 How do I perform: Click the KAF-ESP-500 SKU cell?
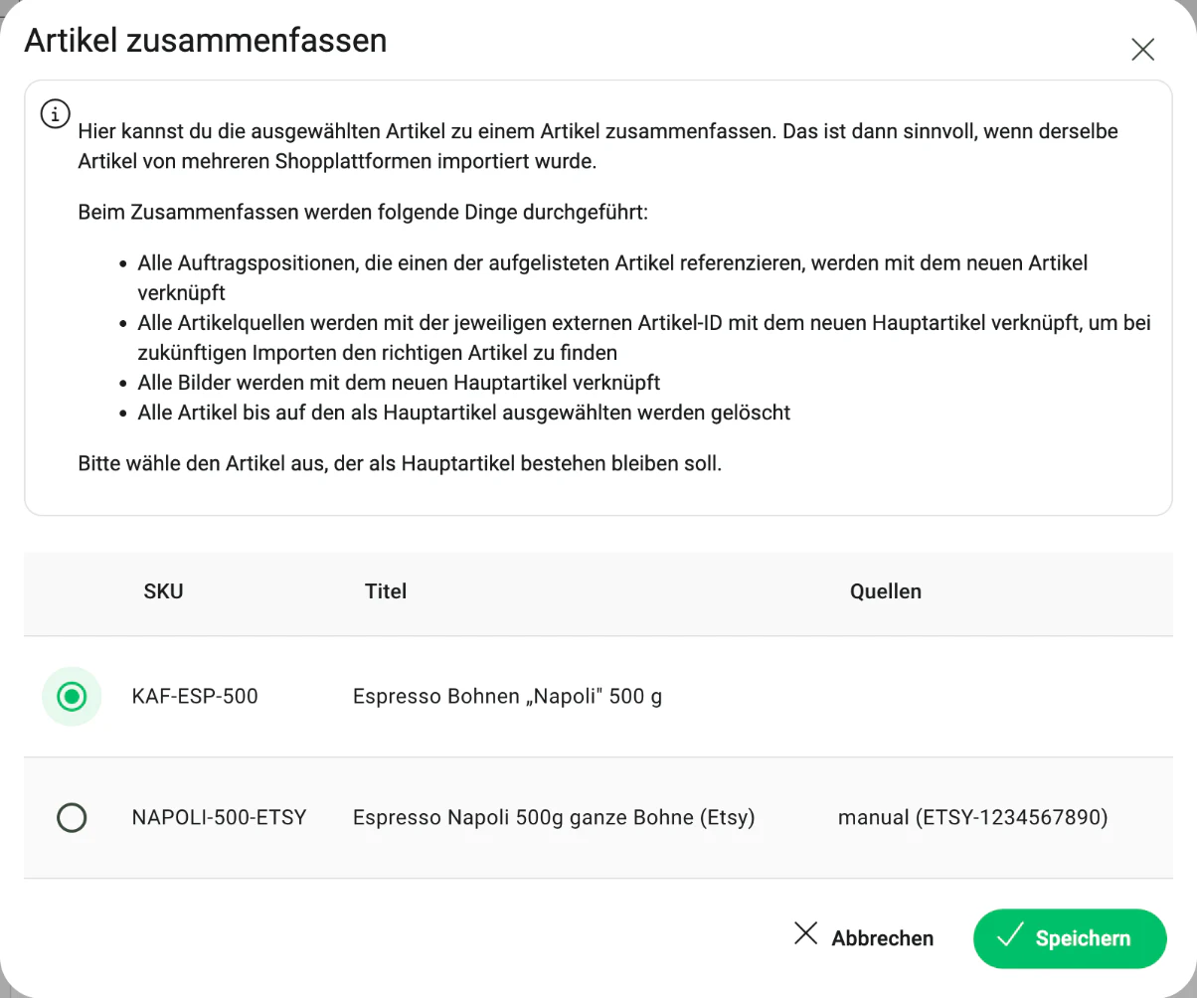(x=195, y=697)
